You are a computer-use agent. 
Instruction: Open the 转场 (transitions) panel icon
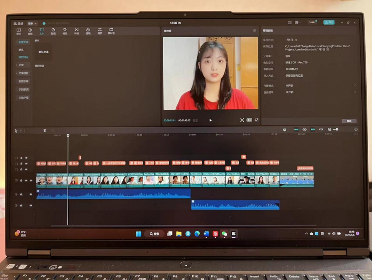[76, 31]
